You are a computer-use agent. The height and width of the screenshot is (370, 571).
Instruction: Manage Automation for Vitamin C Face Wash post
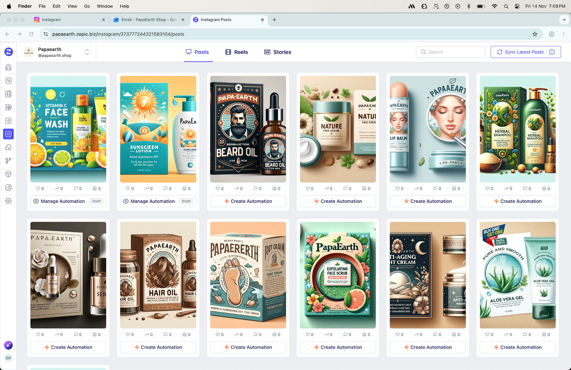[68, 201]
